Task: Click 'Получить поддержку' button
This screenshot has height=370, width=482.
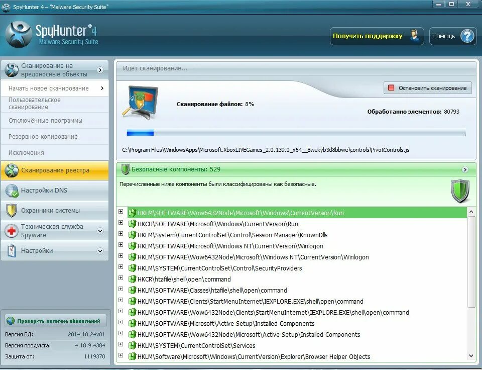Action: [x=377, y=36]
